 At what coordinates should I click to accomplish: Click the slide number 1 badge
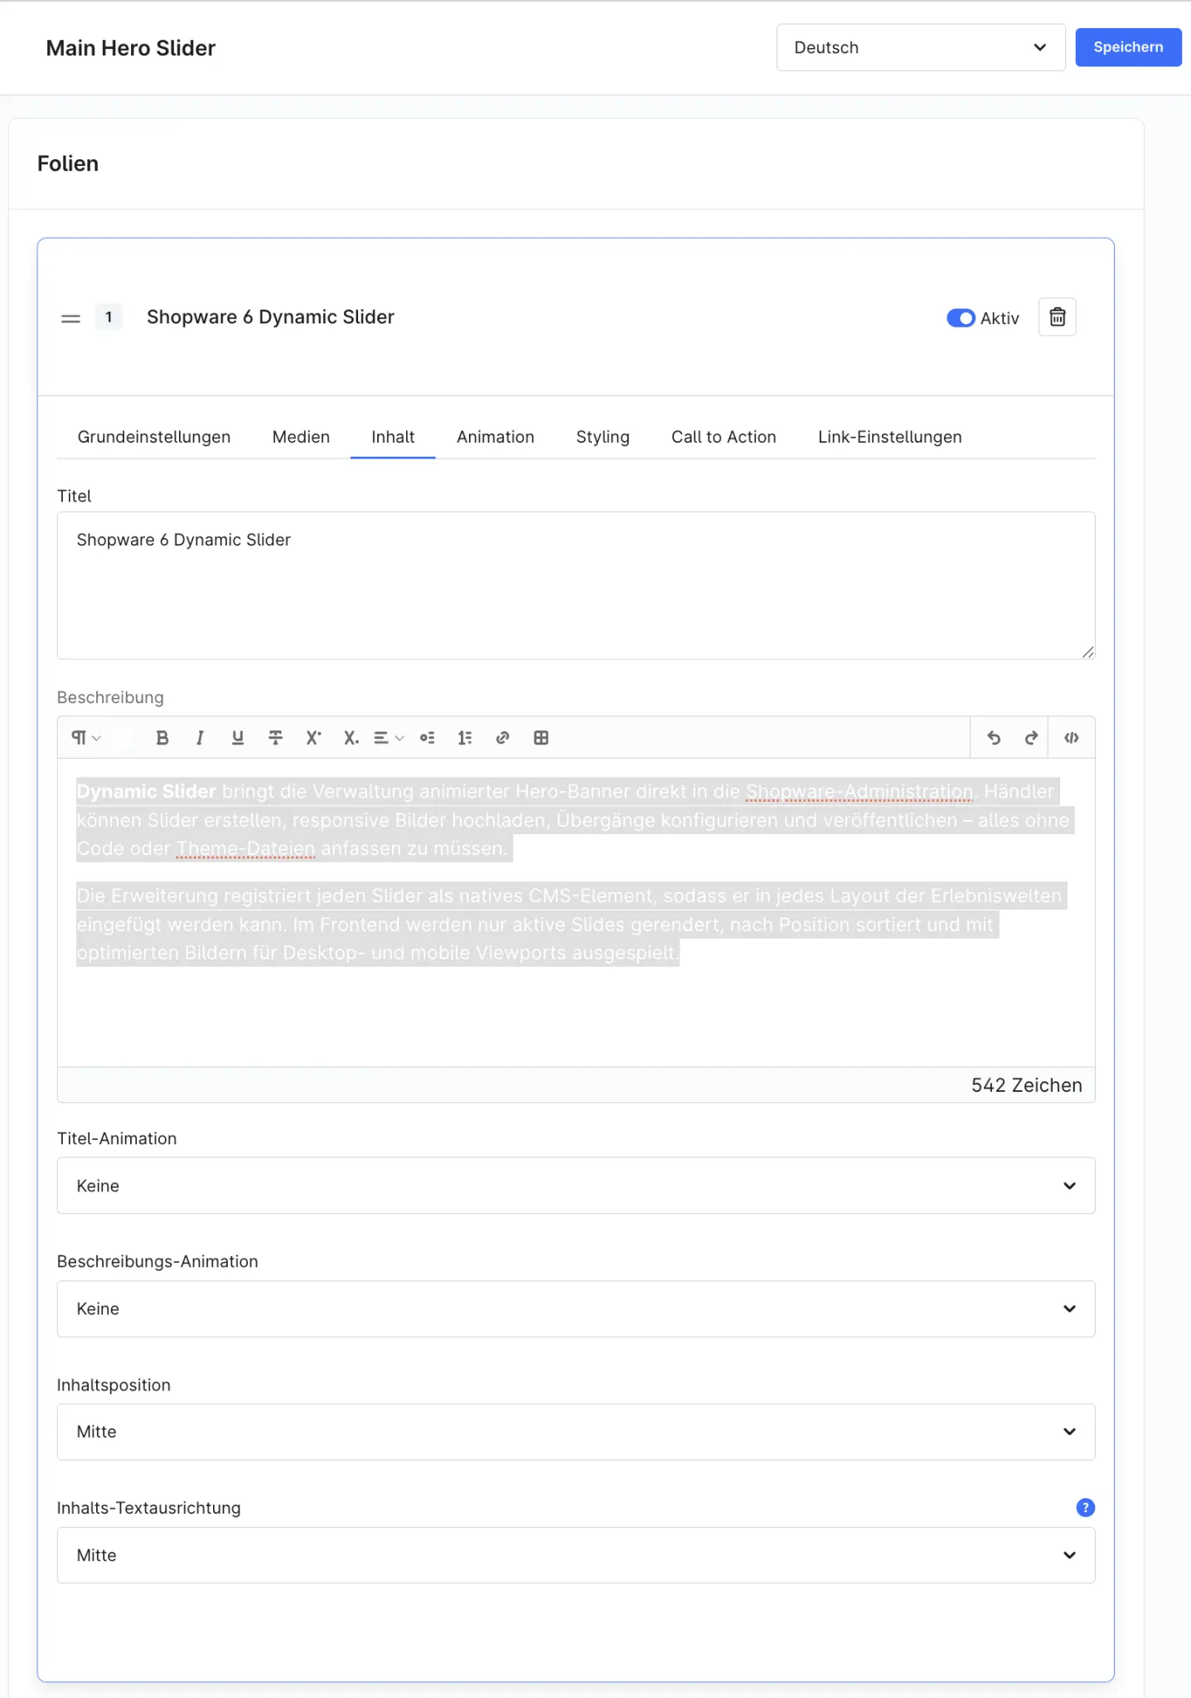pyautogui.click(x=109, y=317)
